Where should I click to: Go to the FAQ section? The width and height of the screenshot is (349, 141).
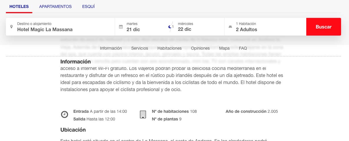click(x=243, y=48)
